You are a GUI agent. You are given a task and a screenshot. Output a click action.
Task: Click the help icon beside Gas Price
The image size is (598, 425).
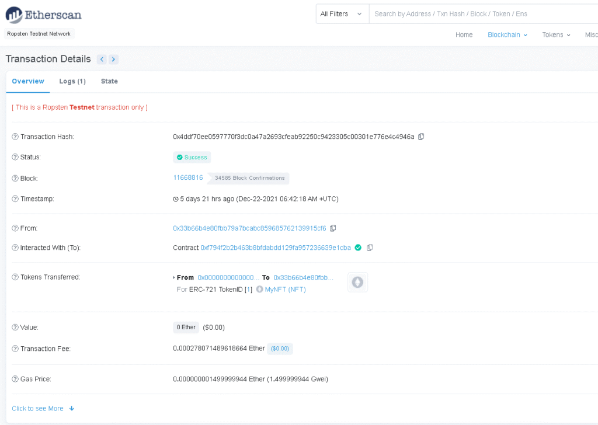[15, 379]
